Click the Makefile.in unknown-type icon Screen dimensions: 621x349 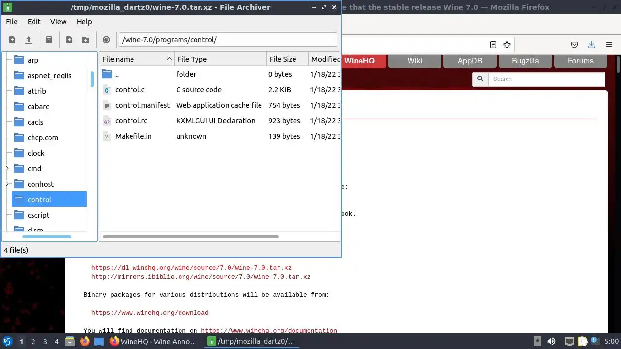107,136
